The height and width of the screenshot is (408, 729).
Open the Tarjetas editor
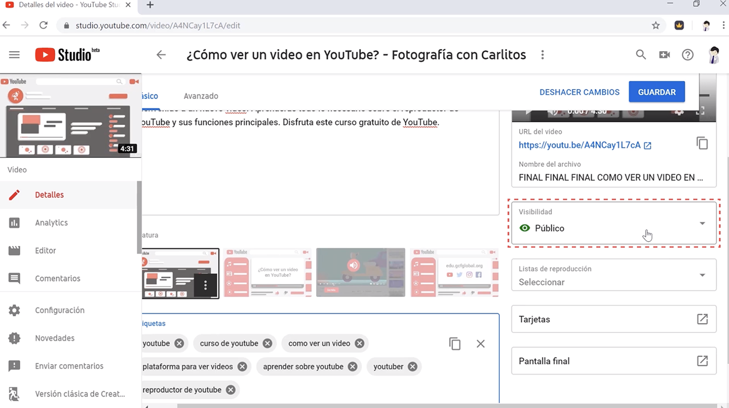tap(614, 319)
